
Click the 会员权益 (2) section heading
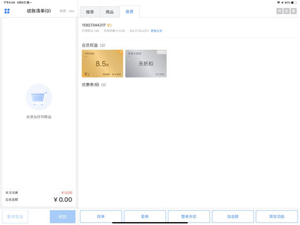[93, 45]
